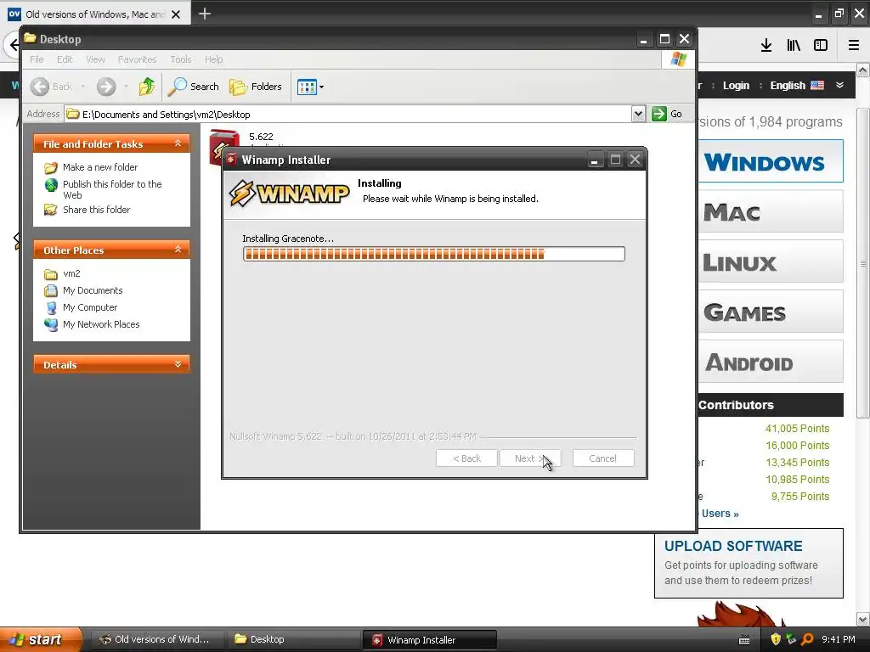Click the Next button in Winamp Installer
This screenshot has height=652, width=870.
click(530, 458)
